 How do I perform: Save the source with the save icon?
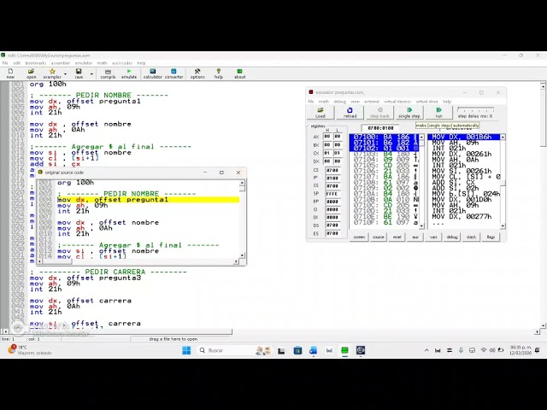tap(79, 73)
